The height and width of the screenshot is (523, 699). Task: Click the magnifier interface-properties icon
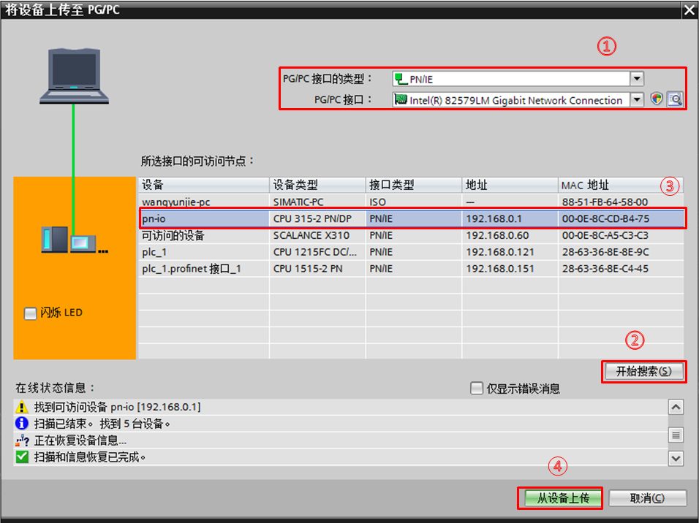tap(674, 100)
